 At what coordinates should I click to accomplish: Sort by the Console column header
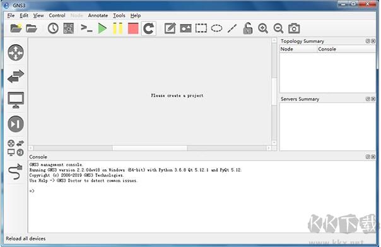pyautogui.click(x=347, y=49)
